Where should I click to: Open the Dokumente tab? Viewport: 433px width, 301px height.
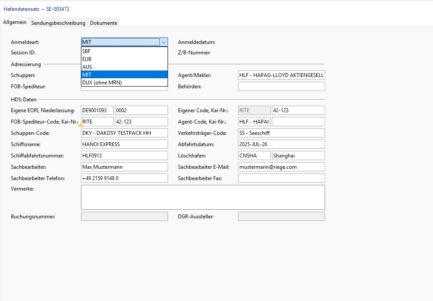click(104, 23)
